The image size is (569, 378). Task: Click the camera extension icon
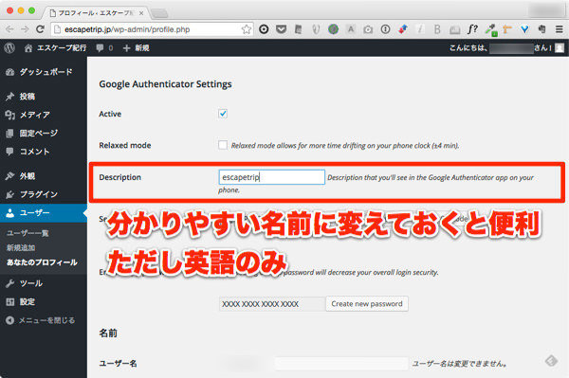[368, 29]
